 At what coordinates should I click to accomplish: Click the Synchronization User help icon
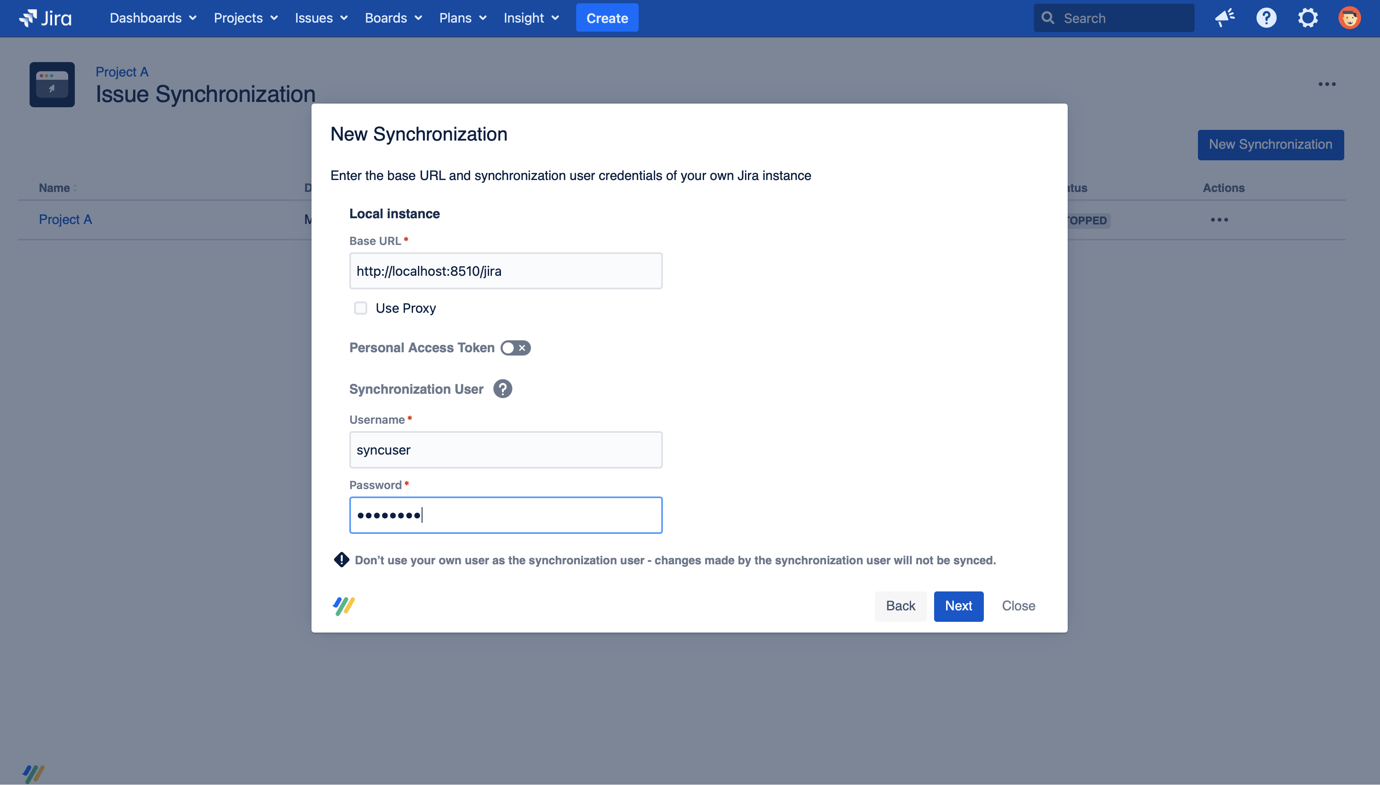pyautogui.click(x=503, y=389)
